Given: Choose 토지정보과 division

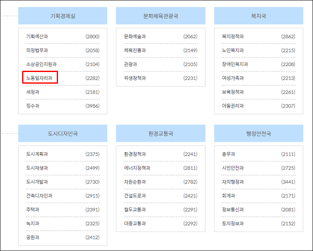Looking at the screenshot, I should pyautogui.click(x=233, y=224).
